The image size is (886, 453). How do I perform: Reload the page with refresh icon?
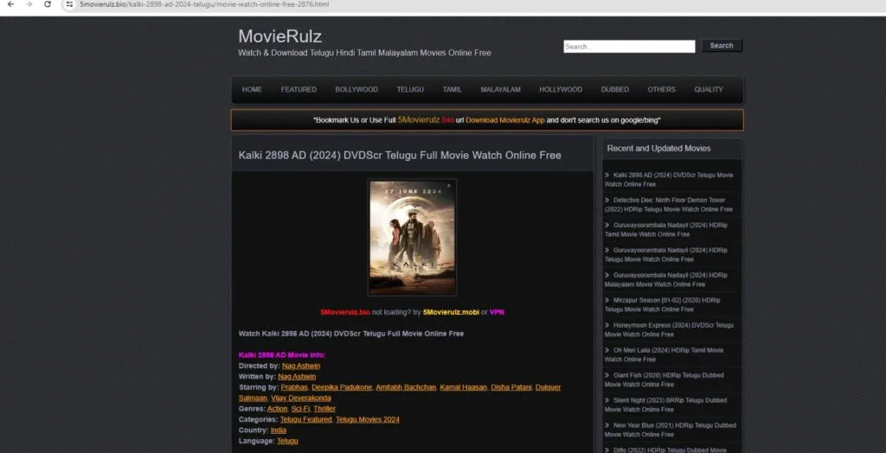coord(48,4)
